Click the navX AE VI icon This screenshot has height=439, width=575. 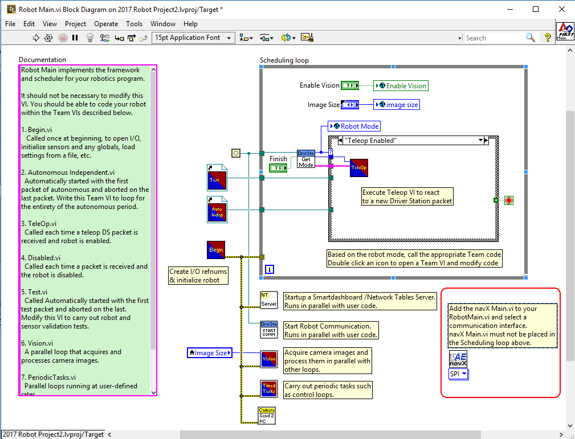(x=458, y=359)
